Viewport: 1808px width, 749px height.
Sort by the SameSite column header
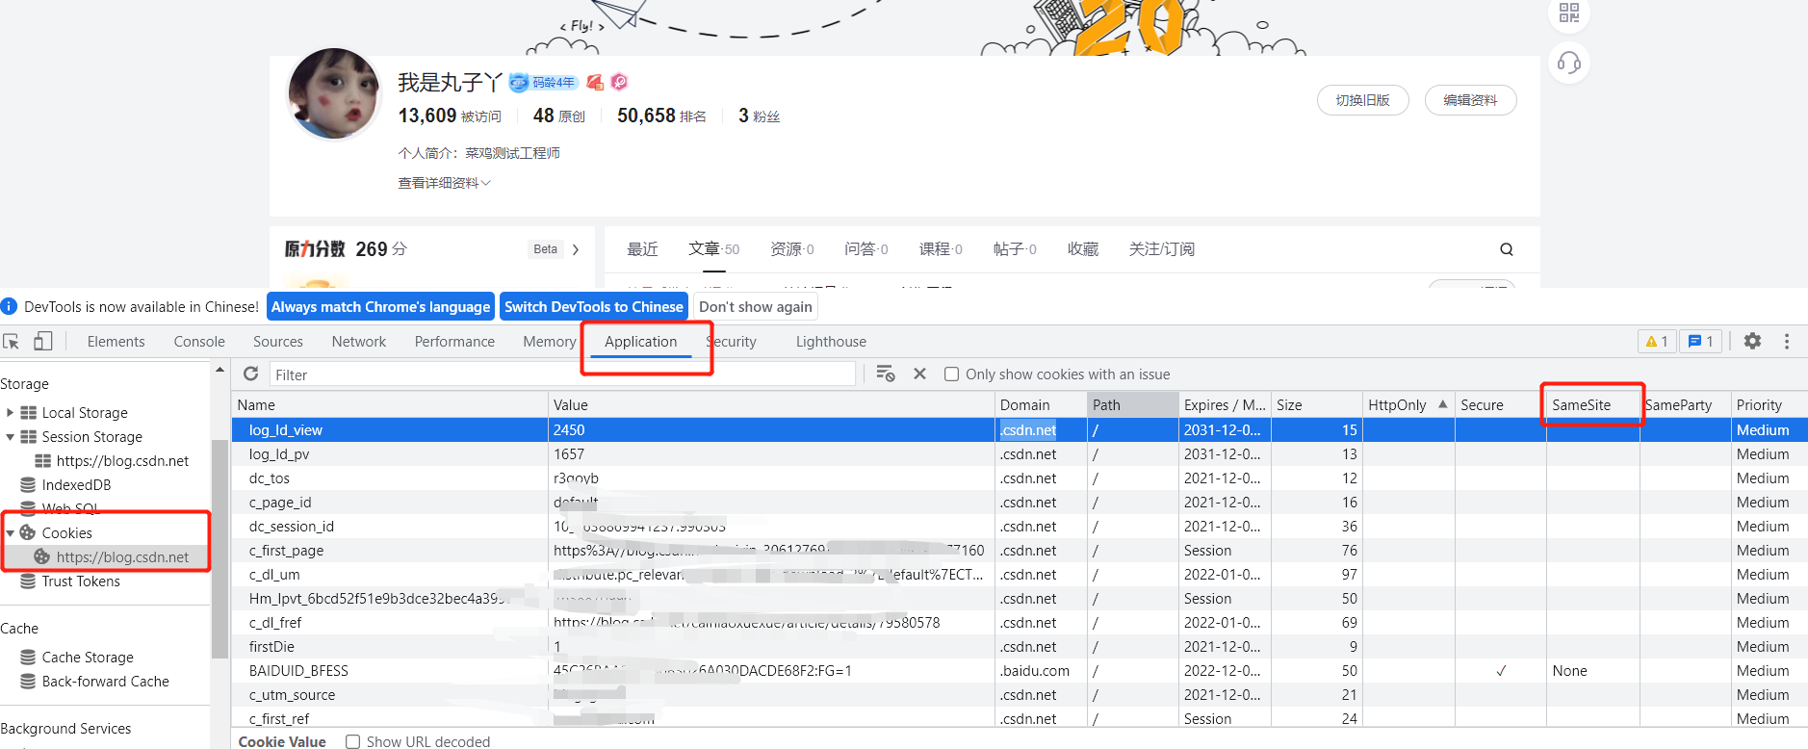pos(1591,405)
